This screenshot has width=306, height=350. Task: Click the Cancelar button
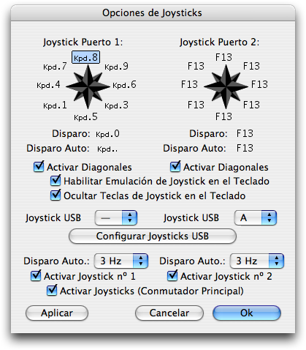pos(169,313)
